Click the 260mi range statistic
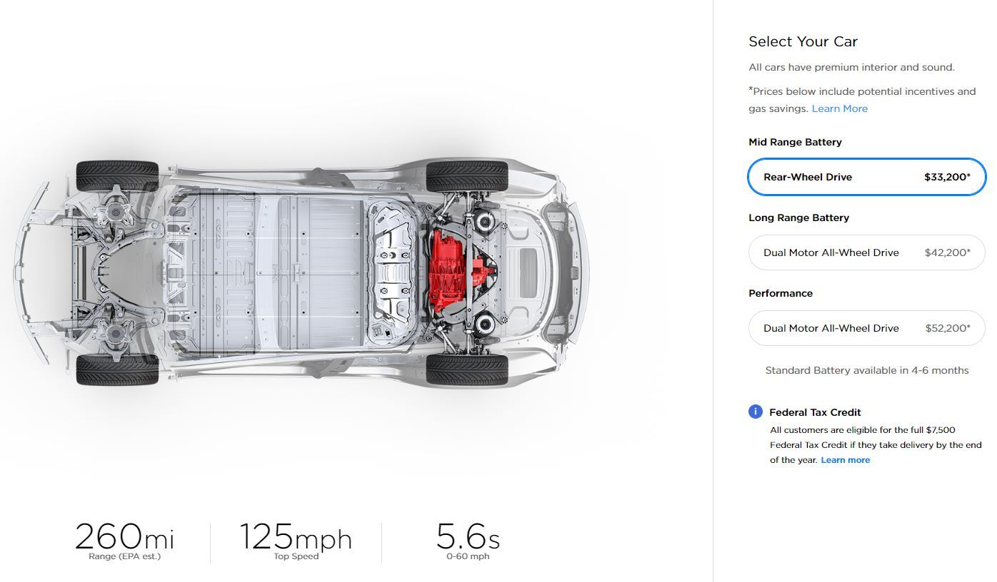This screenshot has height=582, width=997. click(124, 540)
